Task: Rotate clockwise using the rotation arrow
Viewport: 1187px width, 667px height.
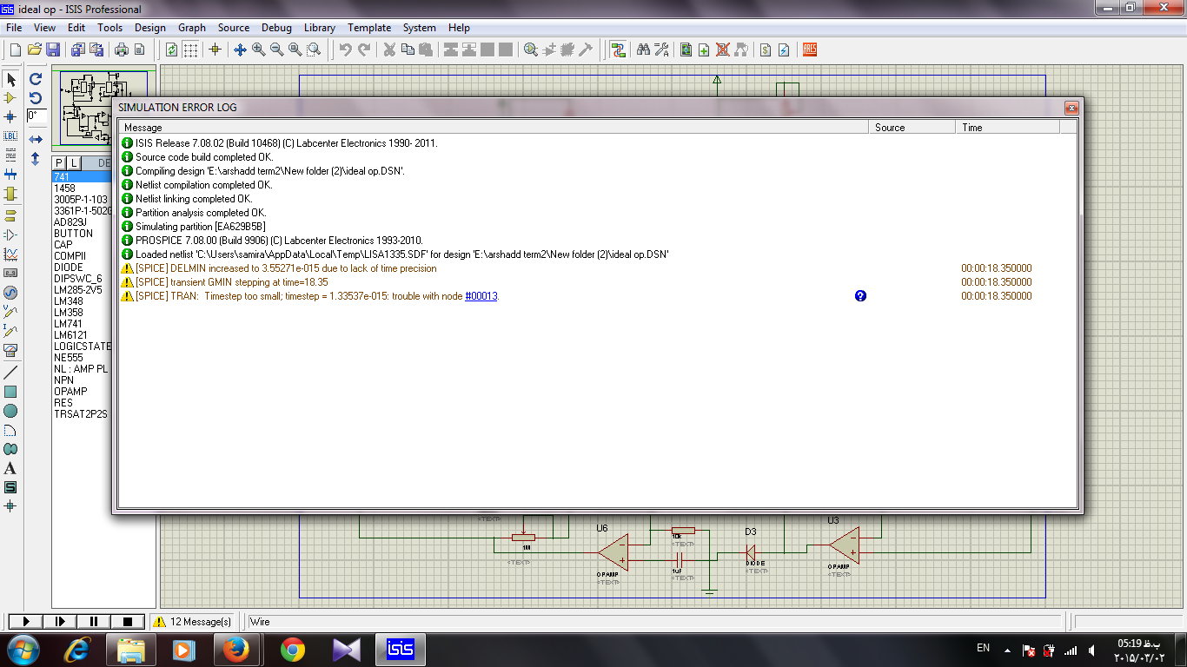Action: point(36,79)
